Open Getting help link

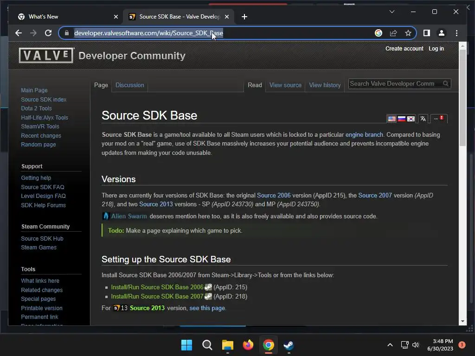(36, 178)
